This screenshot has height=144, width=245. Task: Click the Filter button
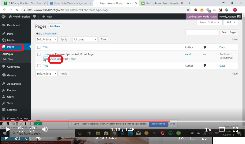[103, 39]
